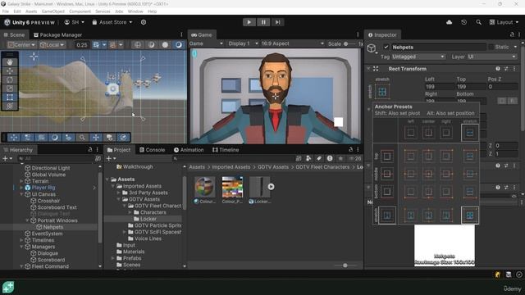
Task: Click the Step frame button
Action: click(277, 22)
